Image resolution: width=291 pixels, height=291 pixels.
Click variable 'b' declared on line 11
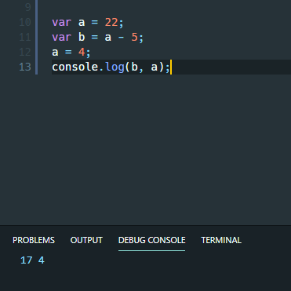click(x=82, y=37)
